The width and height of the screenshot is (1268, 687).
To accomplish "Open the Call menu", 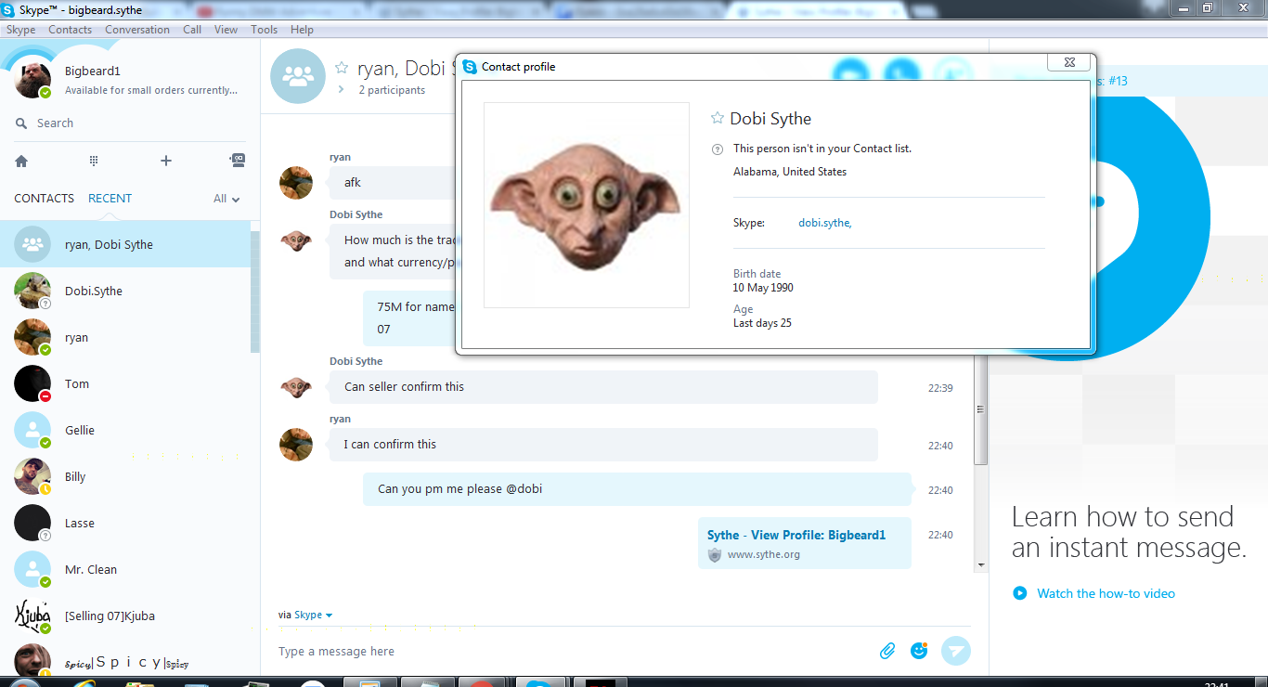I will tap(192, 30).
